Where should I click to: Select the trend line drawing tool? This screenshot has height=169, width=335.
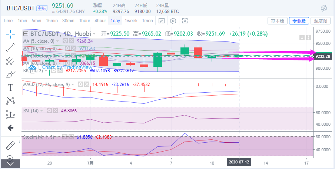tap(10, 47)
